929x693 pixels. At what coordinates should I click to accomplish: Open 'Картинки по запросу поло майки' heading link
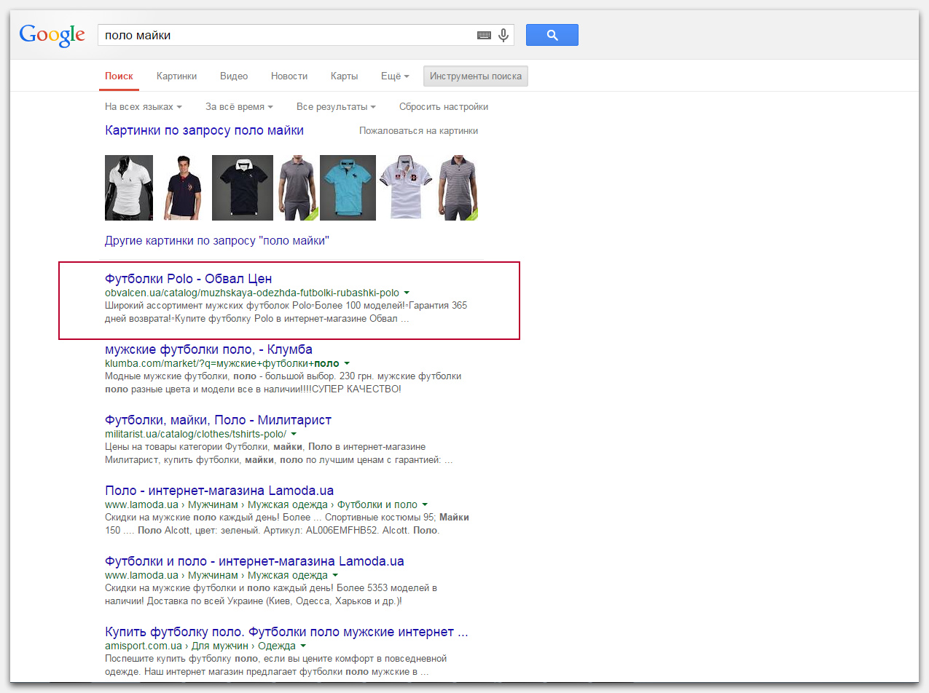(x=204, y=130)
